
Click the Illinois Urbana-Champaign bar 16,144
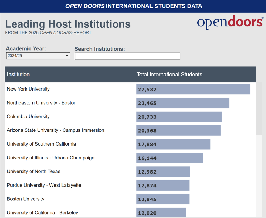pyautogui.click(x=170, y=158)
